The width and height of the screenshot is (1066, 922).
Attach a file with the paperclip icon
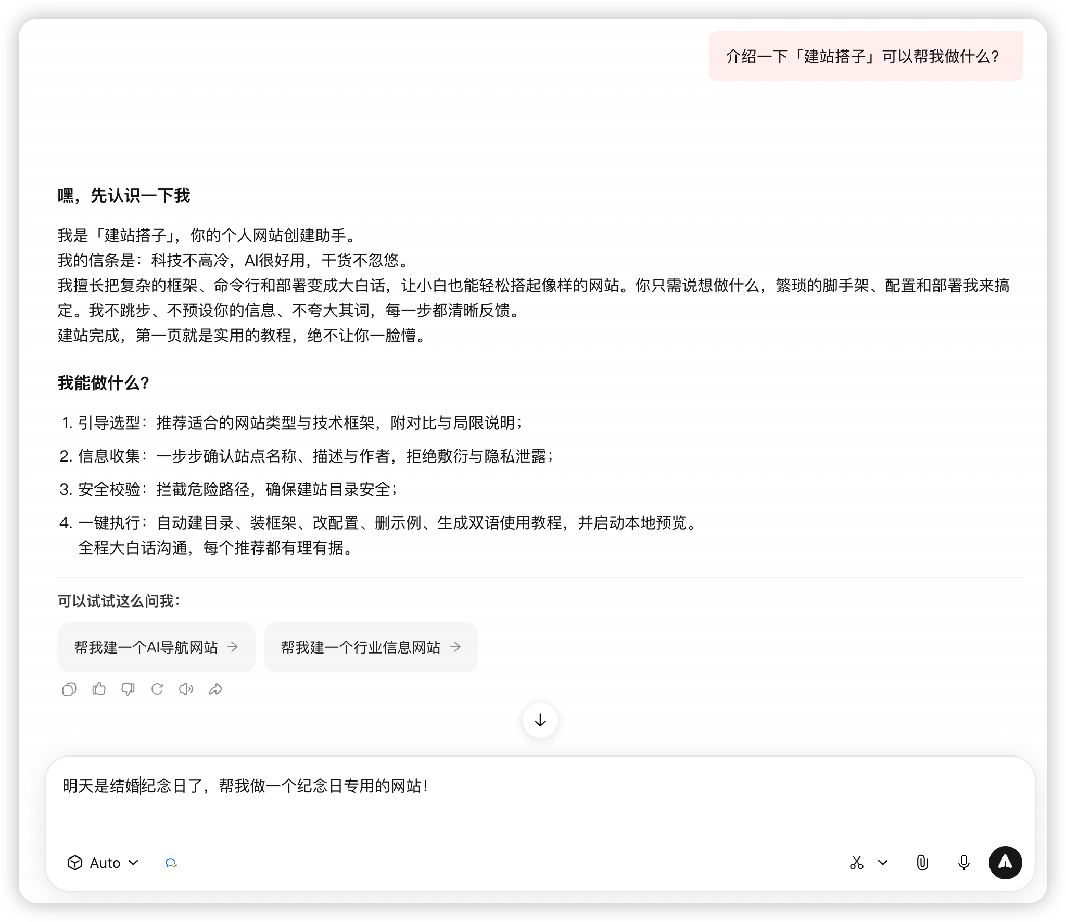coord(922,863)
